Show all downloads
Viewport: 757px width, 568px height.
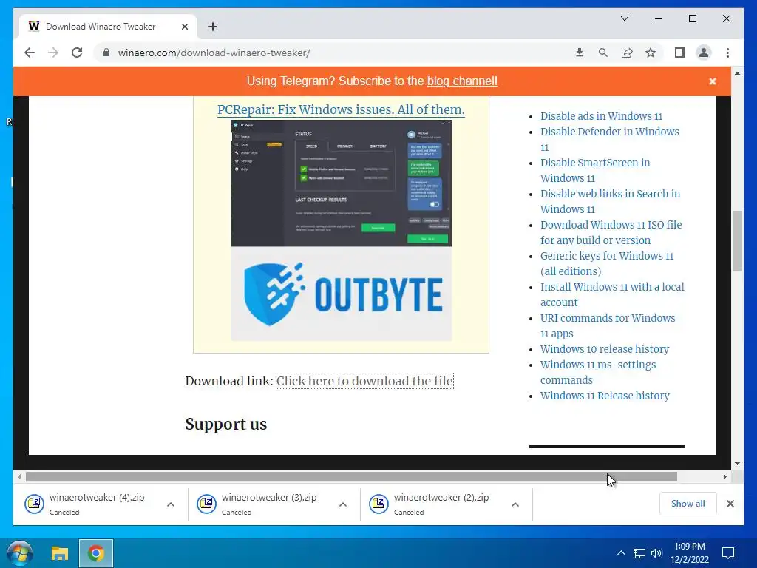point(688,503)
